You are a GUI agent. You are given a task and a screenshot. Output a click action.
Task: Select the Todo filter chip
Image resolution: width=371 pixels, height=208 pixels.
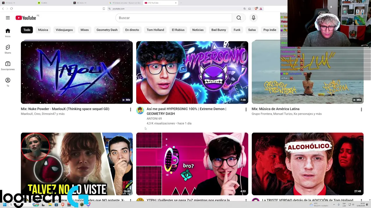(27, 30)
